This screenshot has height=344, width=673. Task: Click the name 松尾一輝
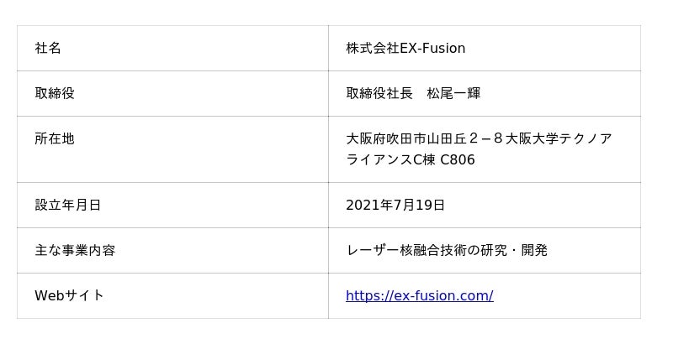click(x=453, y=93)
